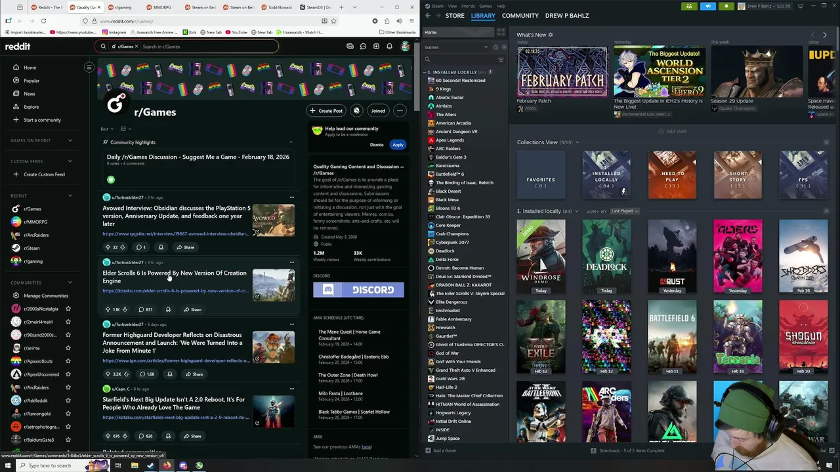840x472 pixels.
Task: Collapse Reddit sidebar with hamburger button
Action: (x=89, y=67)
